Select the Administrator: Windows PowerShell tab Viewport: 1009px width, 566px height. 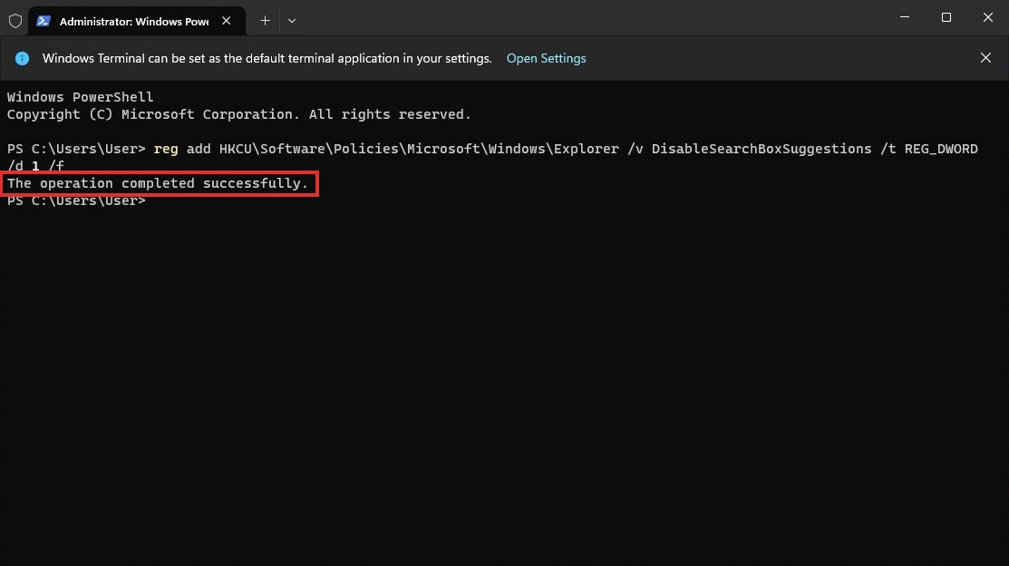click(x=136, y=21)
